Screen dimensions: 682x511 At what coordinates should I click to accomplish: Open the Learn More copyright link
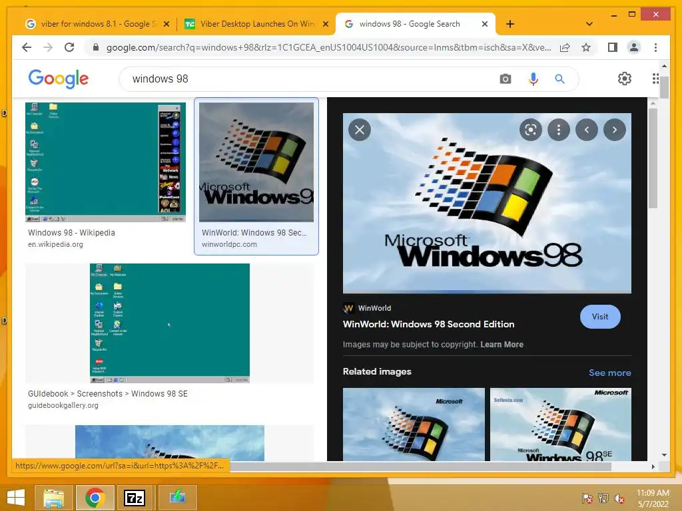pos(502,345)
